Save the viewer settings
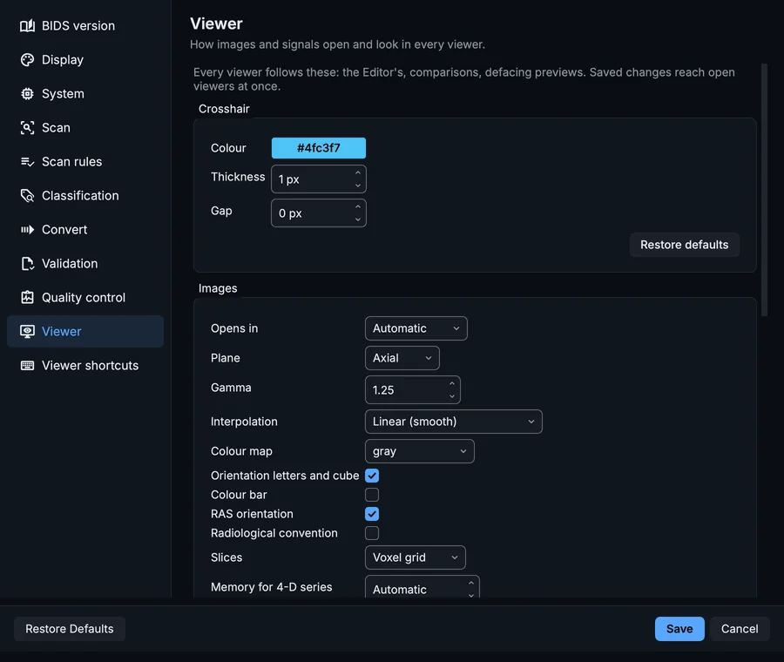Screen dimensions: 784x662 tap(679, 629)
